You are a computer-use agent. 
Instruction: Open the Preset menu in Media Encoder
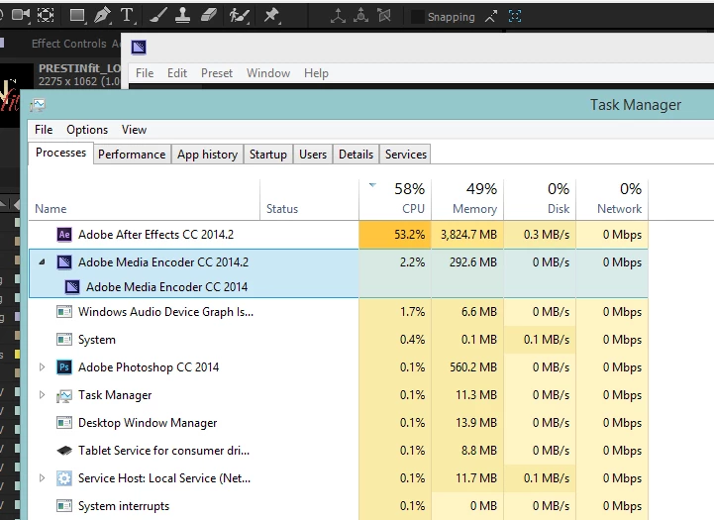[217, 73]
